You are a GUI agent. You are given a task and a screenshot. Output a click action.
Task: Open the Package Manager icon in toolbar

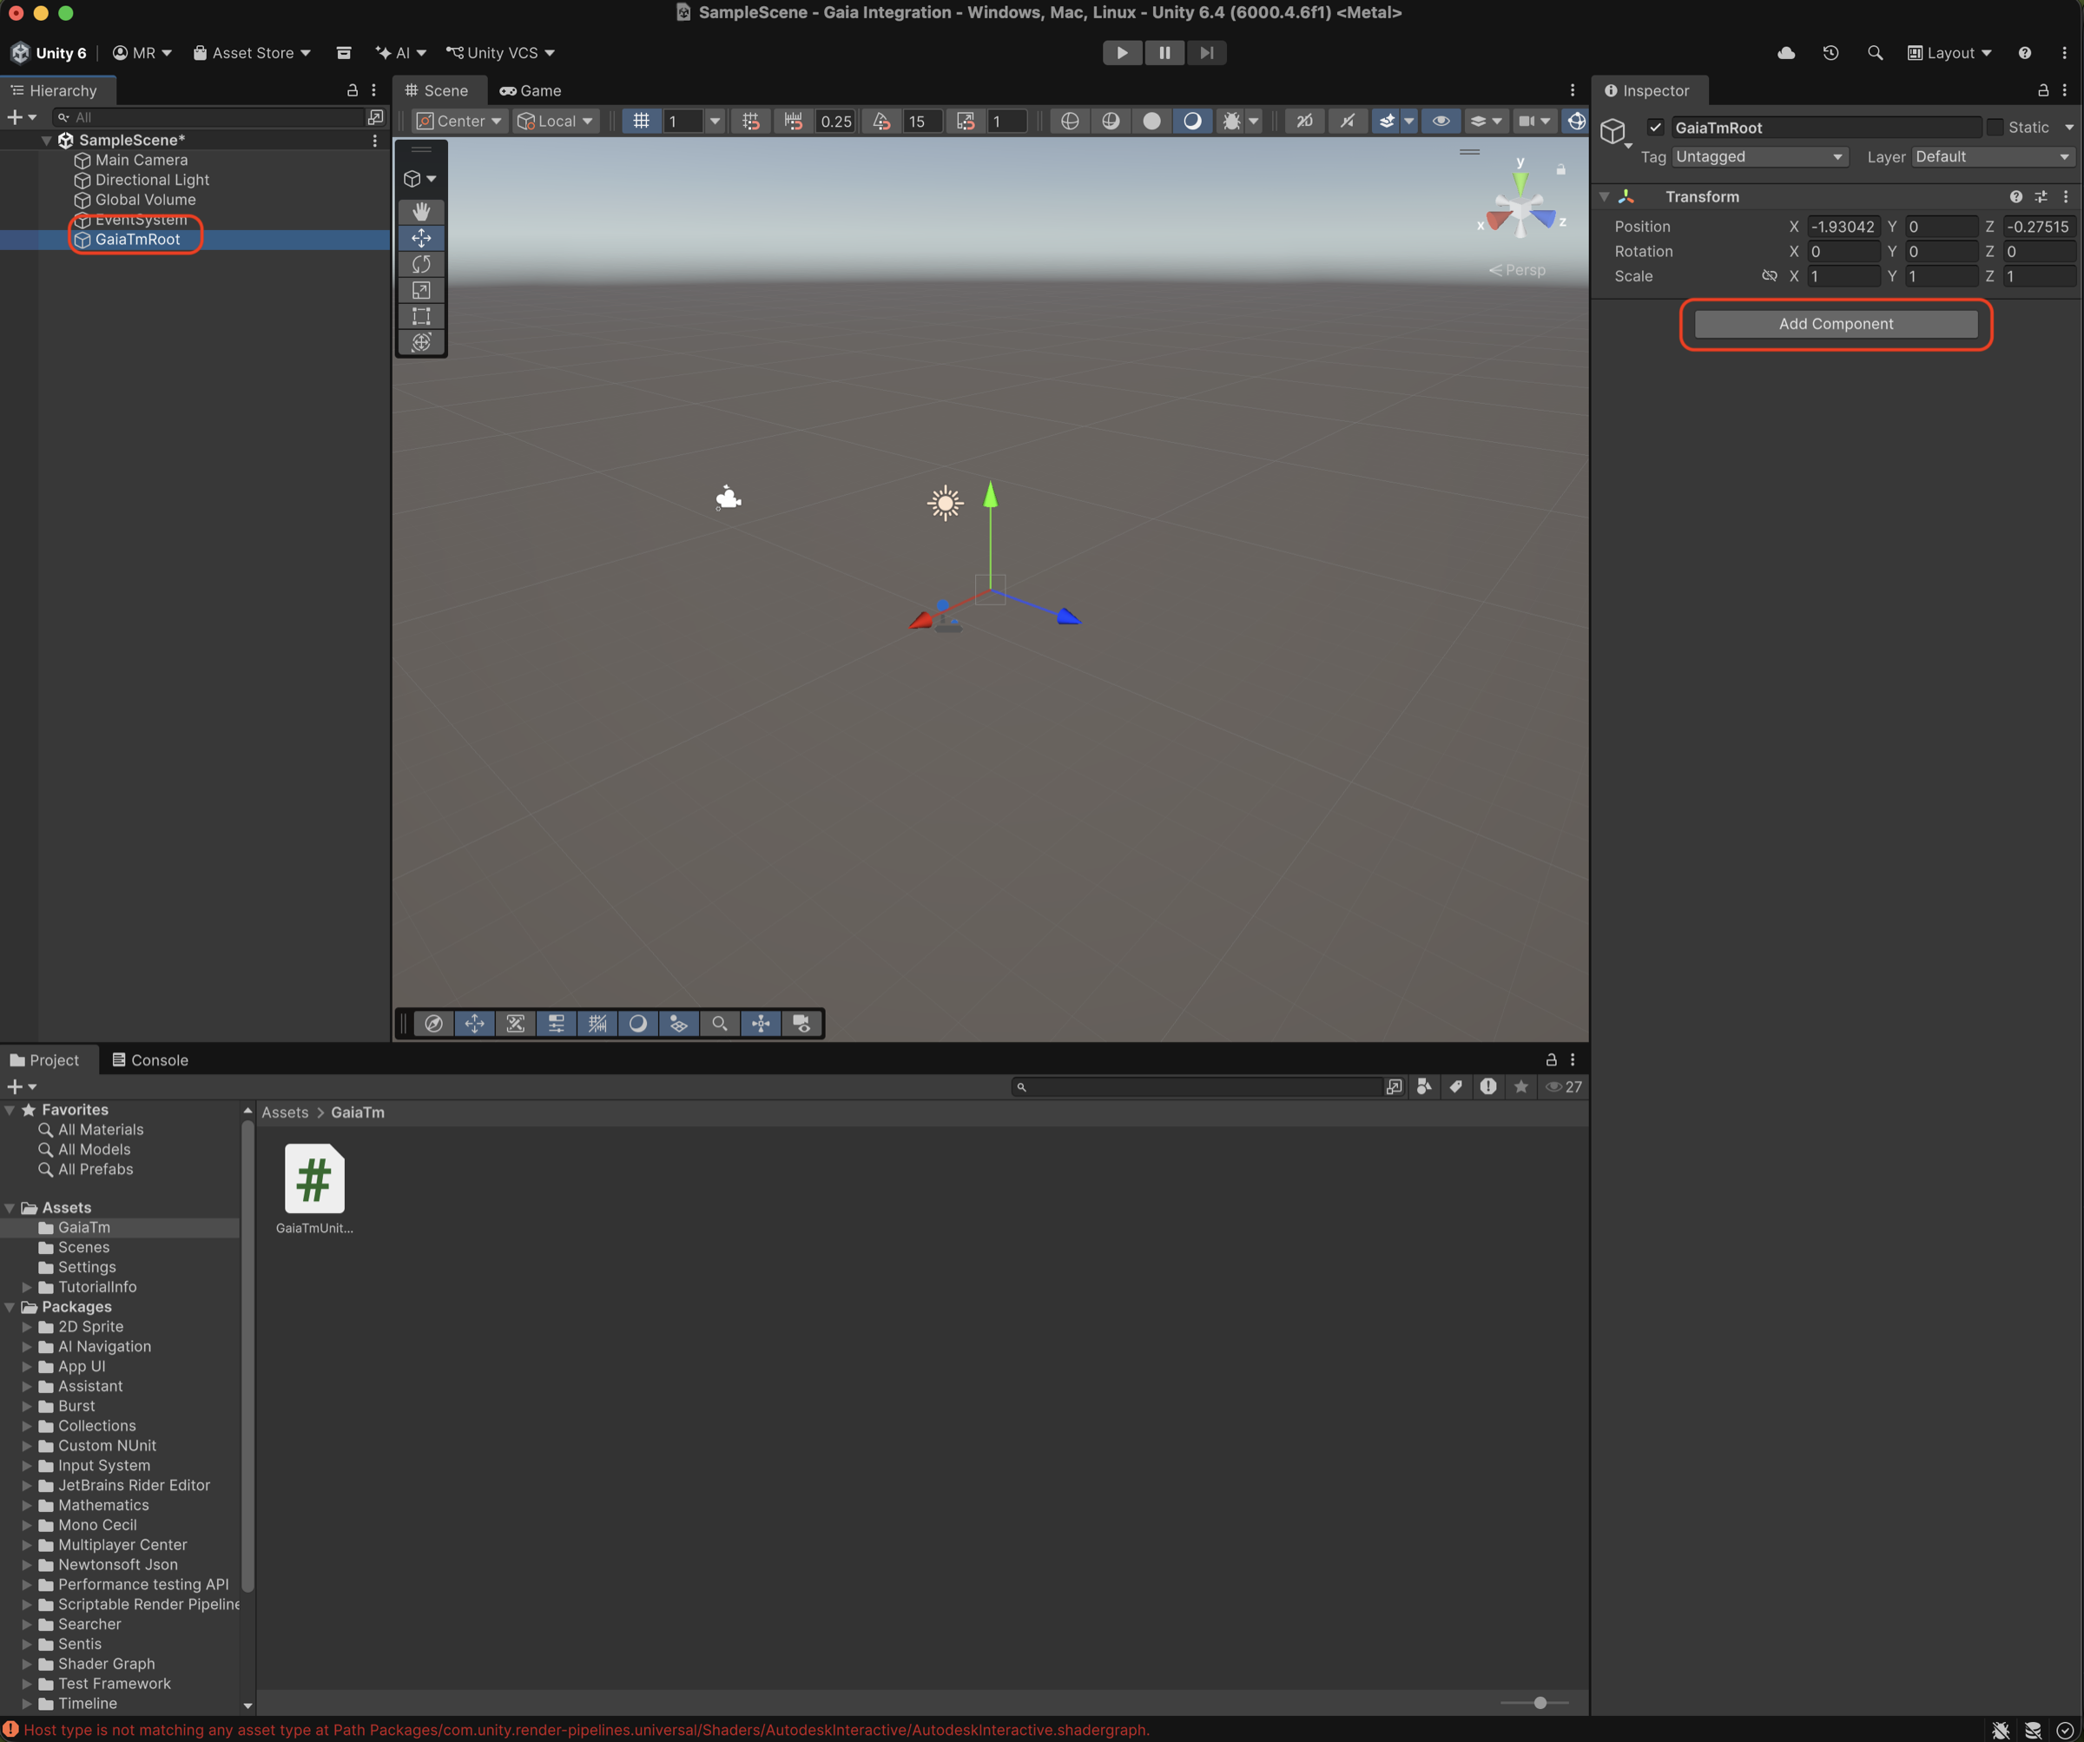[x=343, y=53]
